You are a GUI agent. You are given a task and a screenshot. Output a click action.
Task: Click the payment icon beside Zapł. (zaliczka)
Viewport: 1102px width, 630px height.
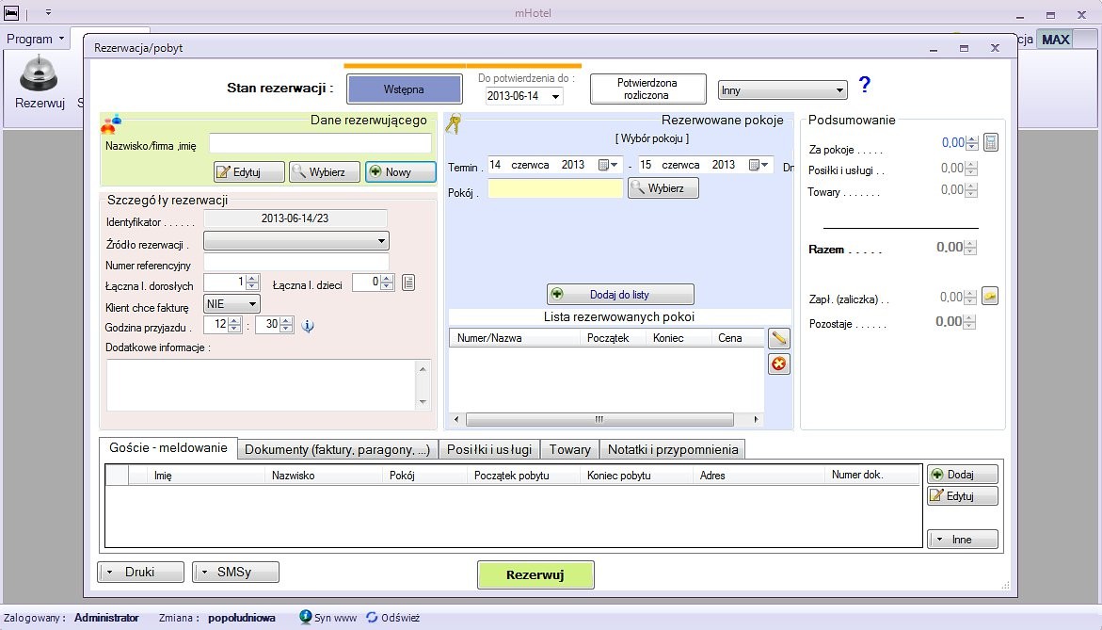click(x=990, y=297)
